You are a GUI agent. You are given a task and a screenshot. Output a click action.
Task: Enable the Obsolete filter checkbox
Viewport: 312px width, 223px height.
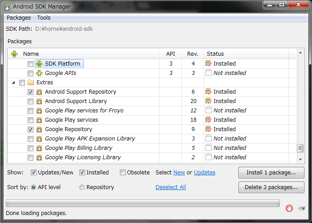pos(123,173)
